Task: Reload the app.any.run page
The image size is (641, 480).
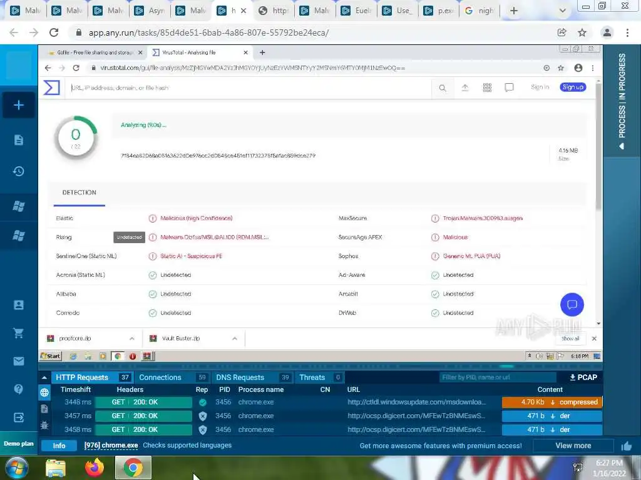Action: click(54, 32)
